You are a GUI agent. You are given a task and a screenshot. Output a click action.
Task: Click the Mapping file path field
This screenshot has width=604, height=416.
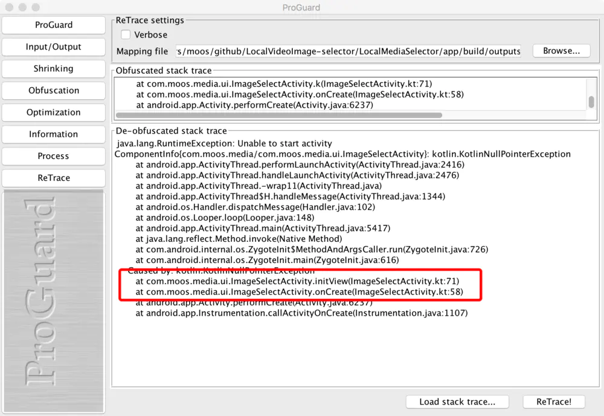[349, 51]
